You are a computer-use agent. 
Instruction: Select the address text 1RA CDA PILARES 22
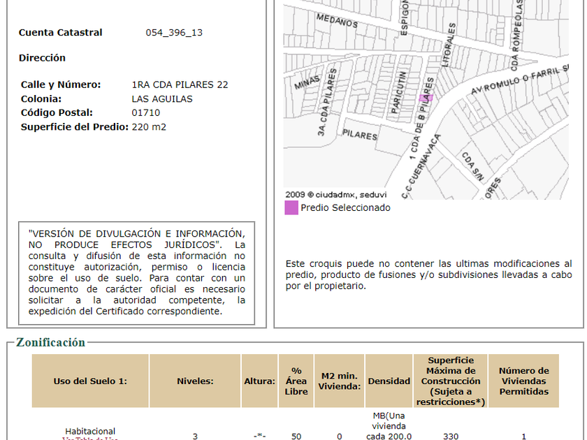click(180, 85)
